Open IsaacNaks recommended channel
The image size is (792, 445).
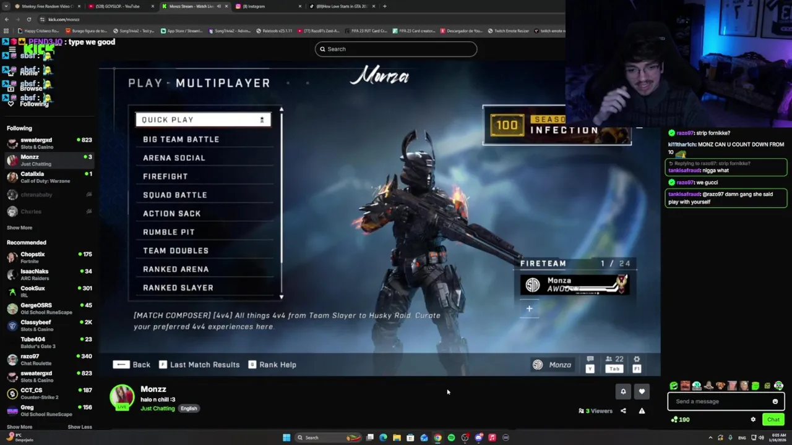(49, 274)
